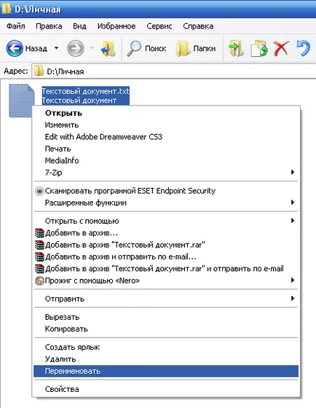
Task: Click the Copy To folder icon
Action: (259, 48)
